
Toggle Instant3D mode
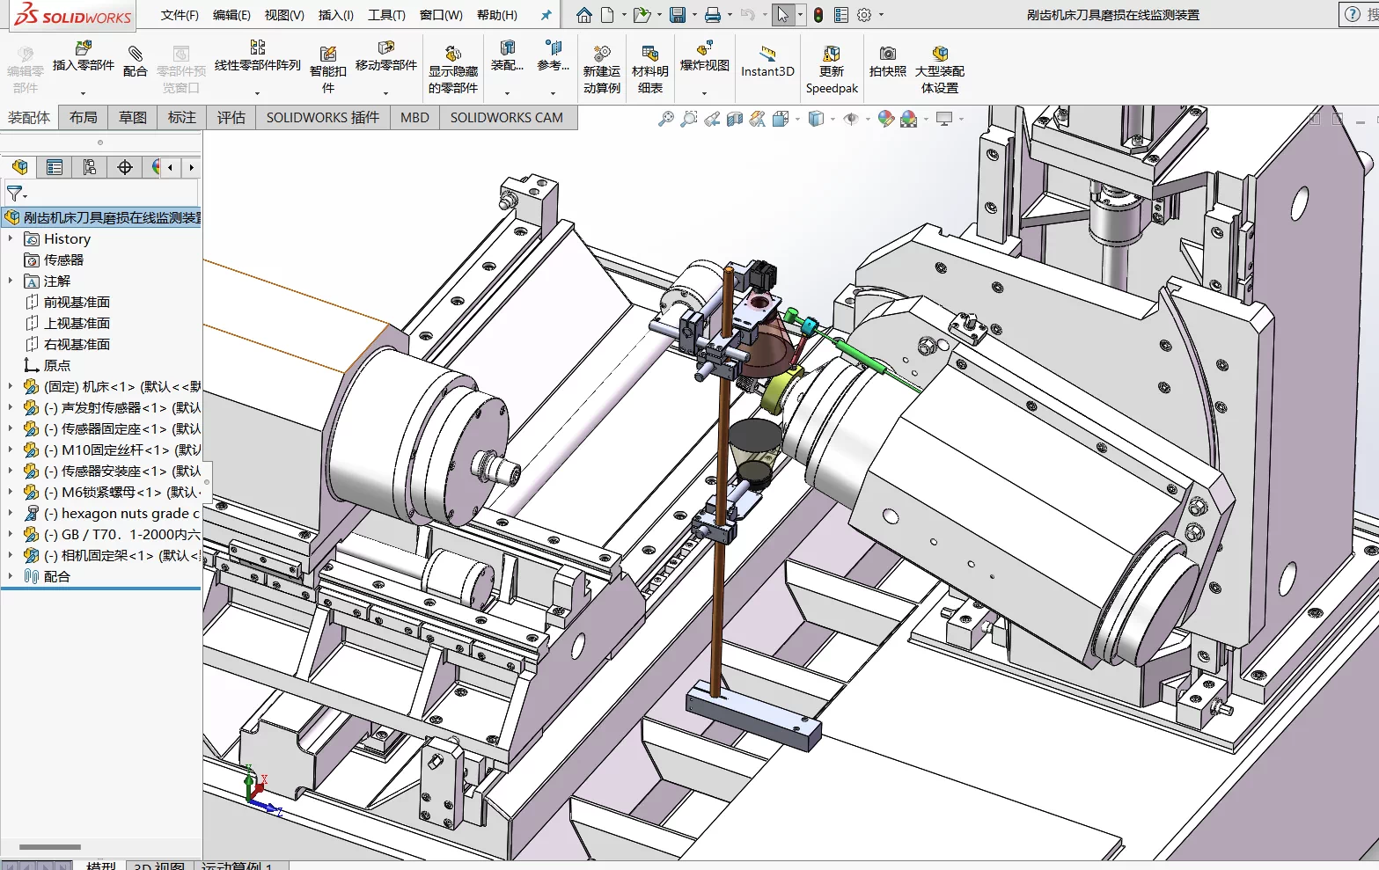point(767,62)
